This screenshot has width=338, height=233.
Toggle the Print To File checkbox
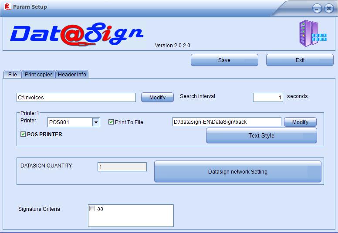point(111,122)
